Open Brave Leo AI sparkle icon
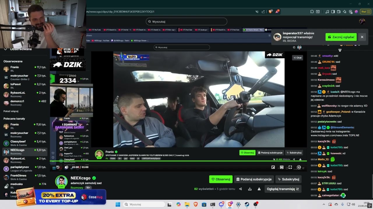373x209 pixels. (344, 12)
